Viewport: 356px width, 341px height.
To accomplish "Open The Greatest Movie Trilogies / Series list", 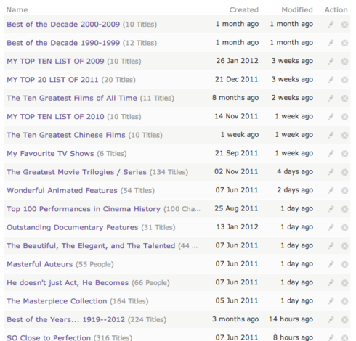I will (76, 172).
